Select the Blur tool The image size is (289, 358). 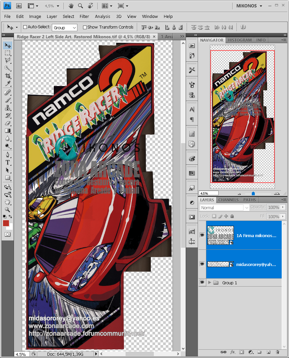click(8, 138)
